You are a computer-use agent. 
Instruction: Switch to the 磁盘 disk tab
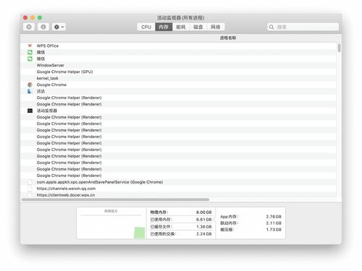198,27
